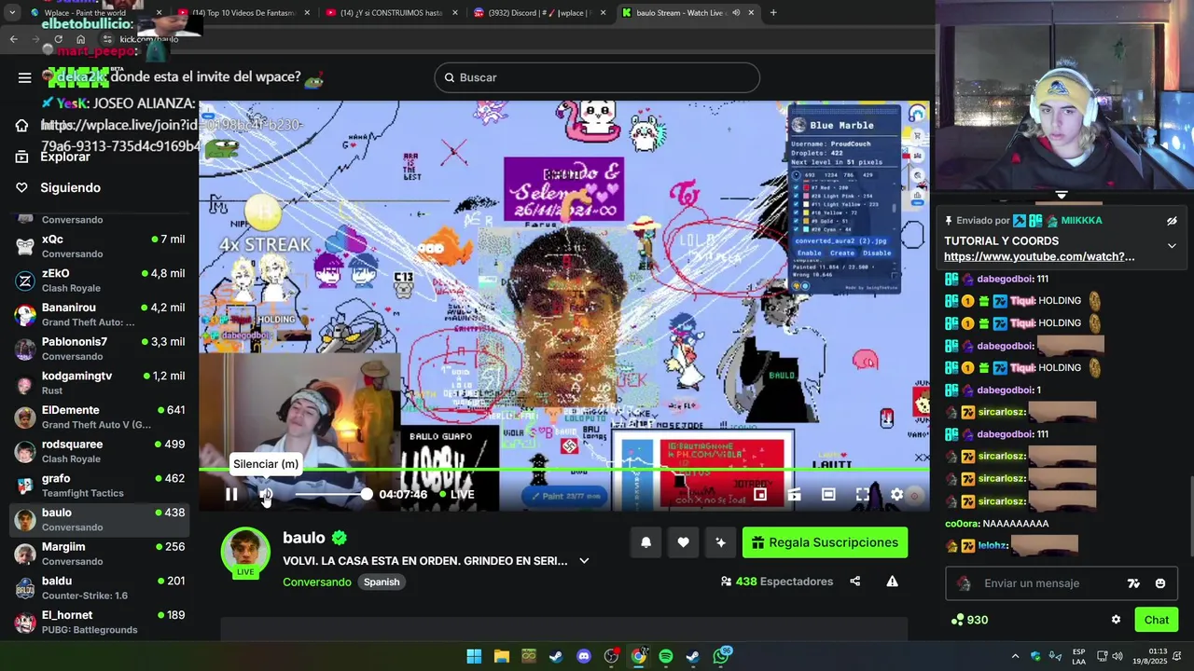Open Bananirou channel in sidebar
Image resolution: width=1194 pixels, height=671 pixels.
pos(101,315)
